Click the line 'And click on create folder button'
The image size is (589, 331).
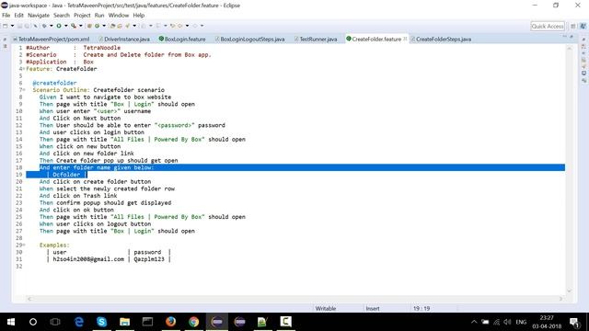[95, 182]
